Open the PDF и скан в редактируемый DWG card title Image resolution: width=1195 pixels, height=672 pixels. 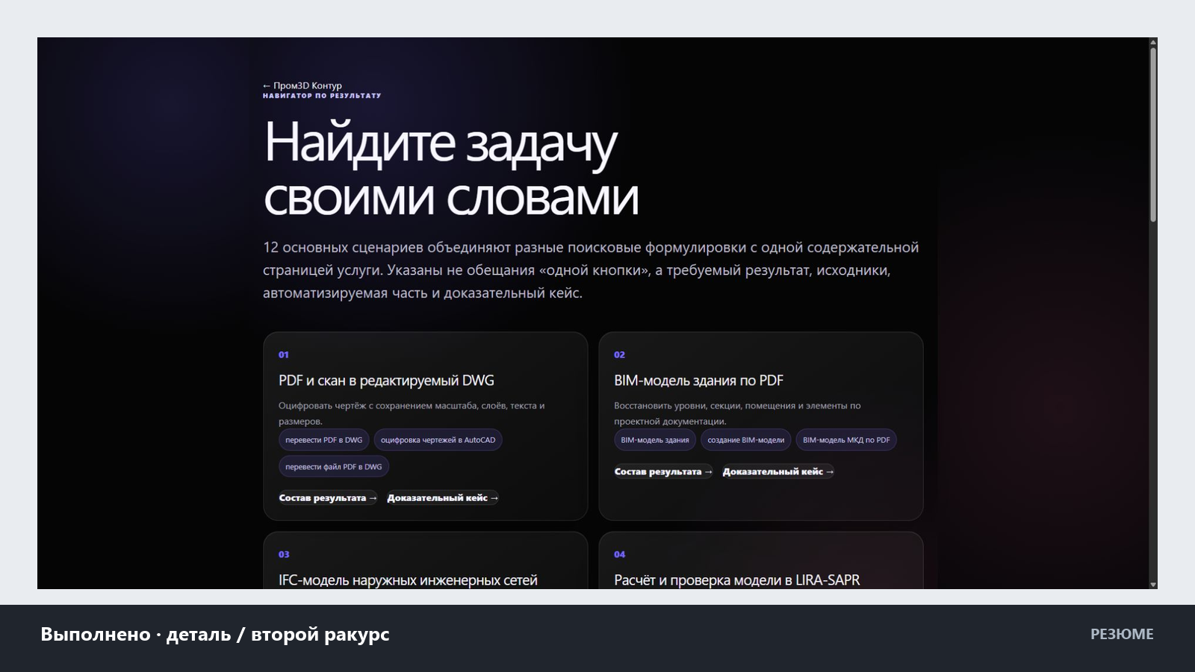tap(386, 380)
